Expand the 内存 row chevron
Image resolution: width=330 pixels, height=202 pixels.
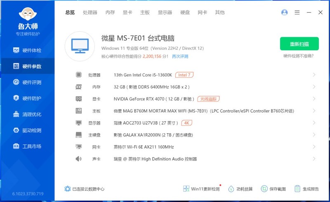point(314,87)
